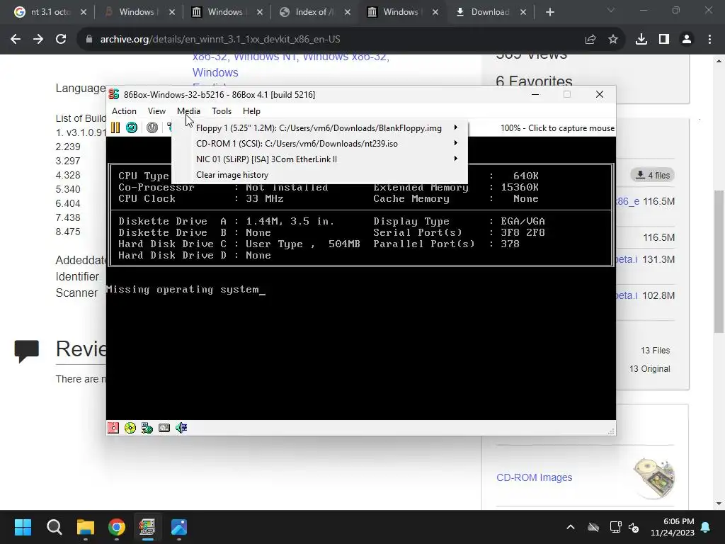The height and width of the screenshot is (544, 725).
Task: Open the Chrome three-dot menu
Action: pos(709,40)
